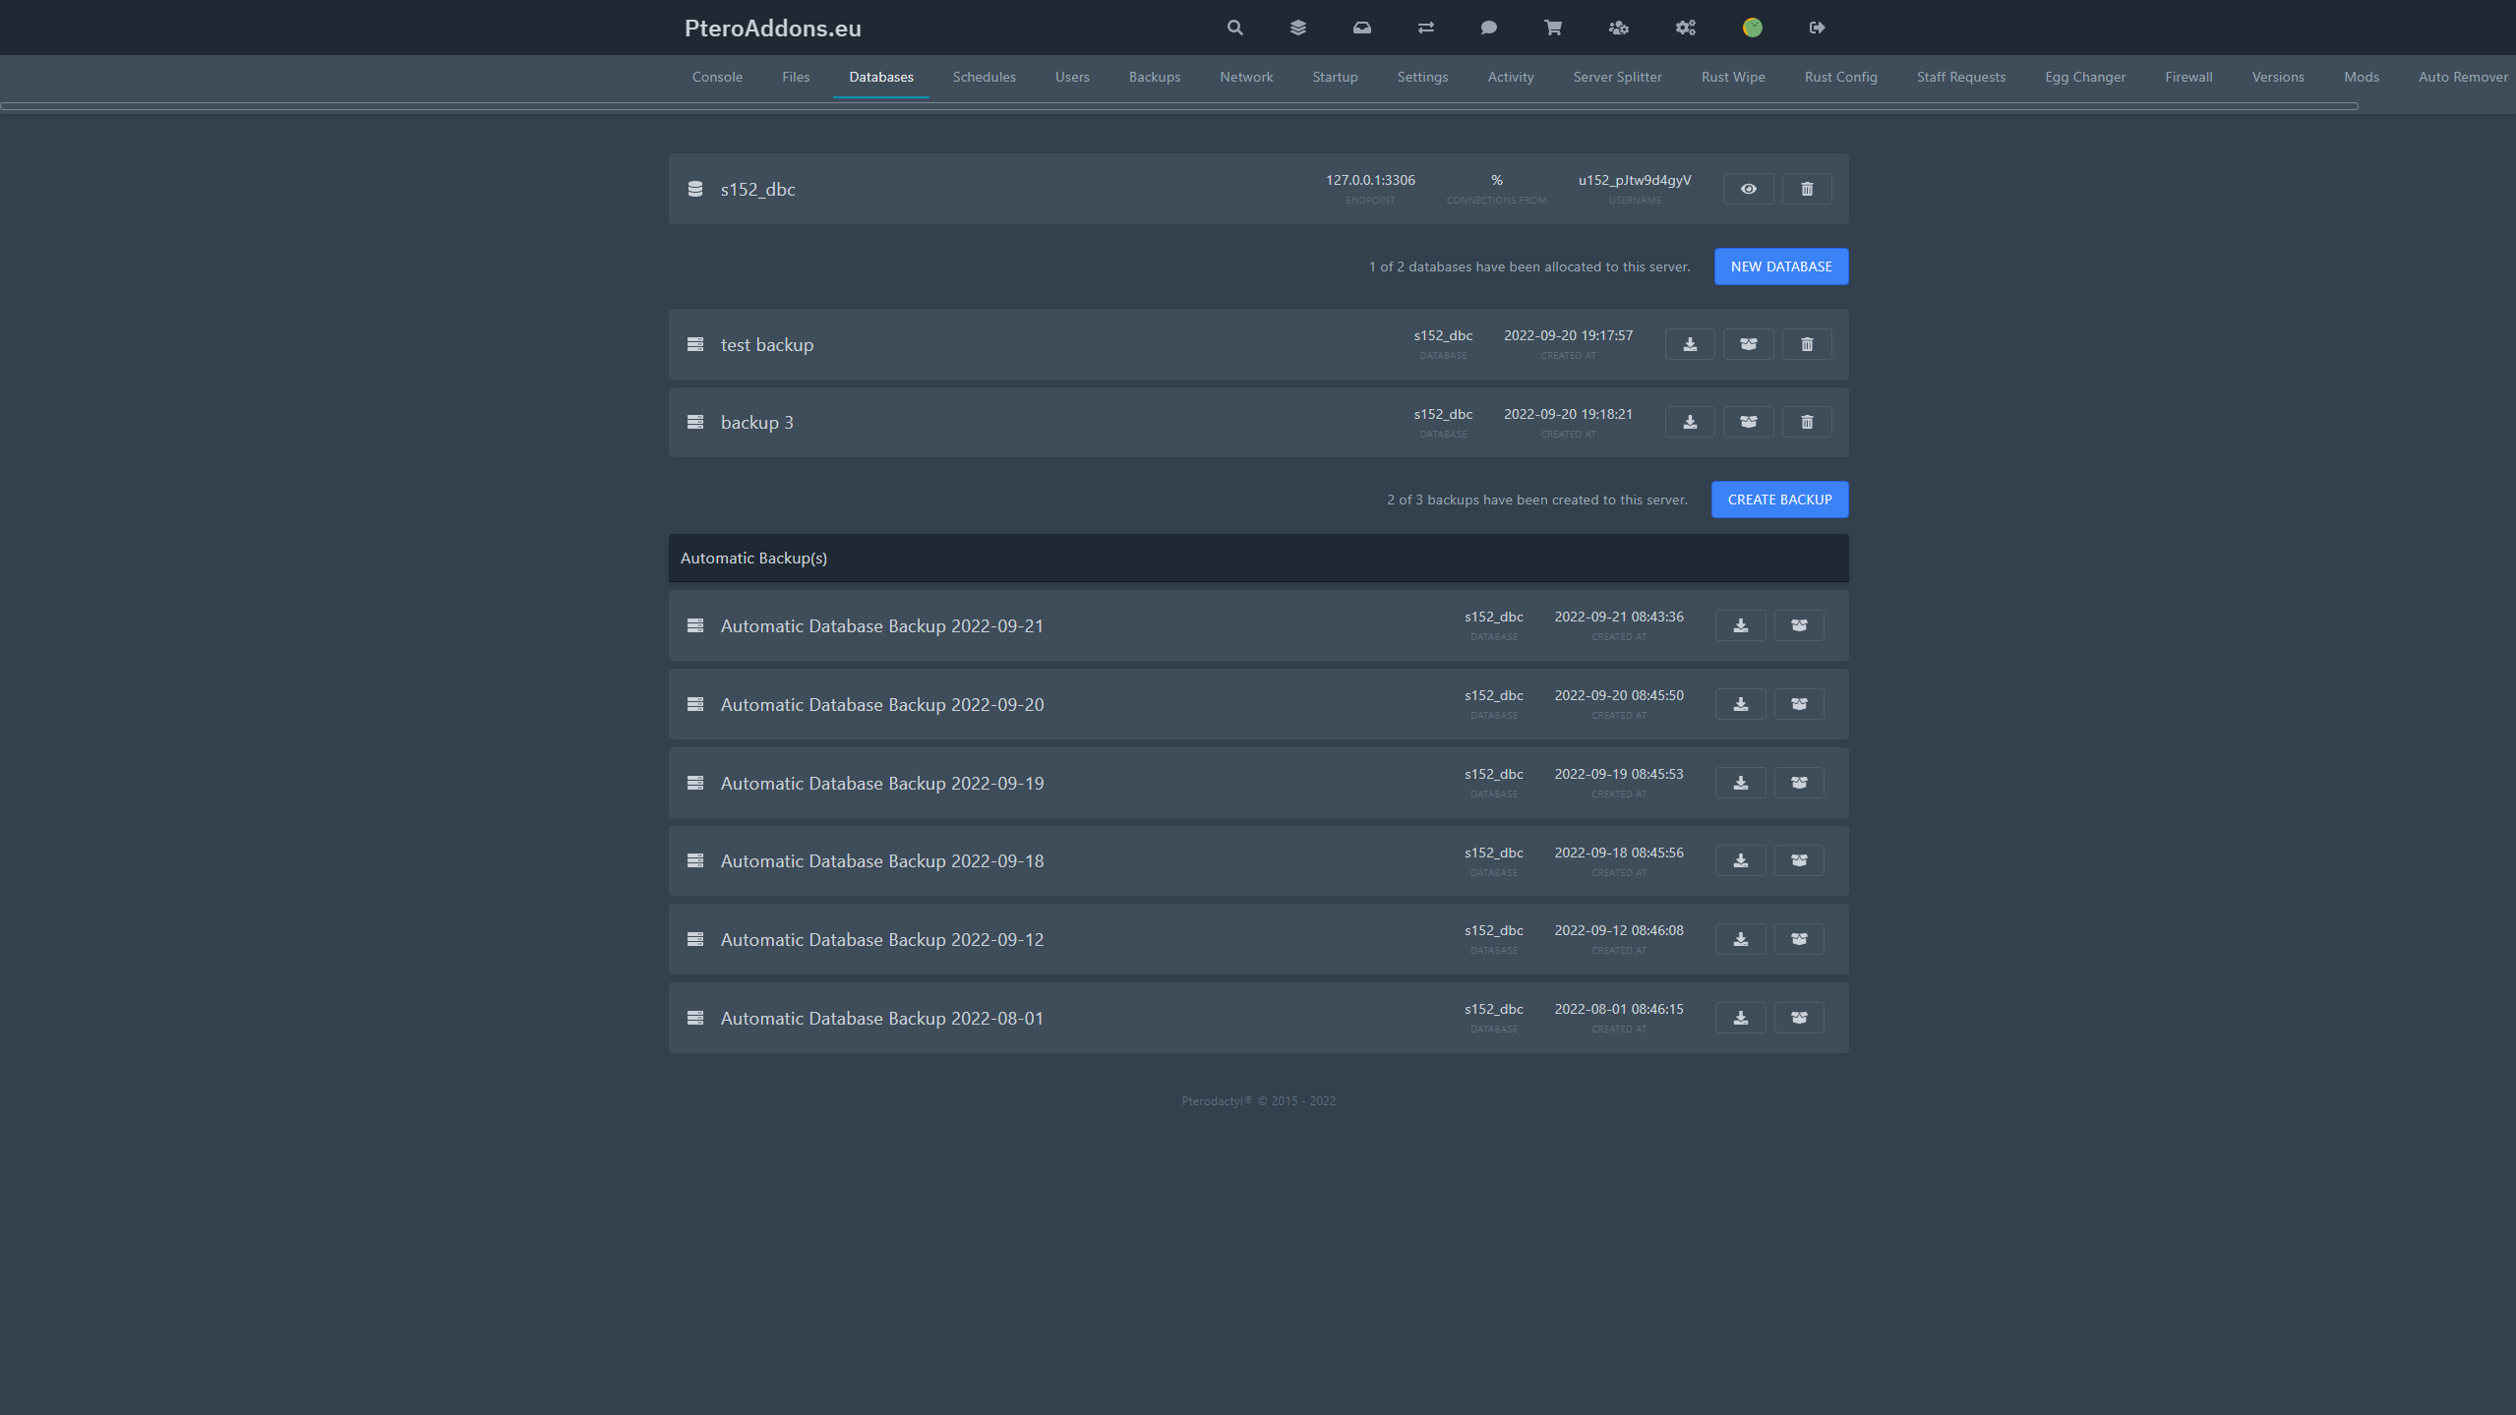Click the logout arrow icon in header
Screen dimensions: 2516x1415
point(1817,28)
